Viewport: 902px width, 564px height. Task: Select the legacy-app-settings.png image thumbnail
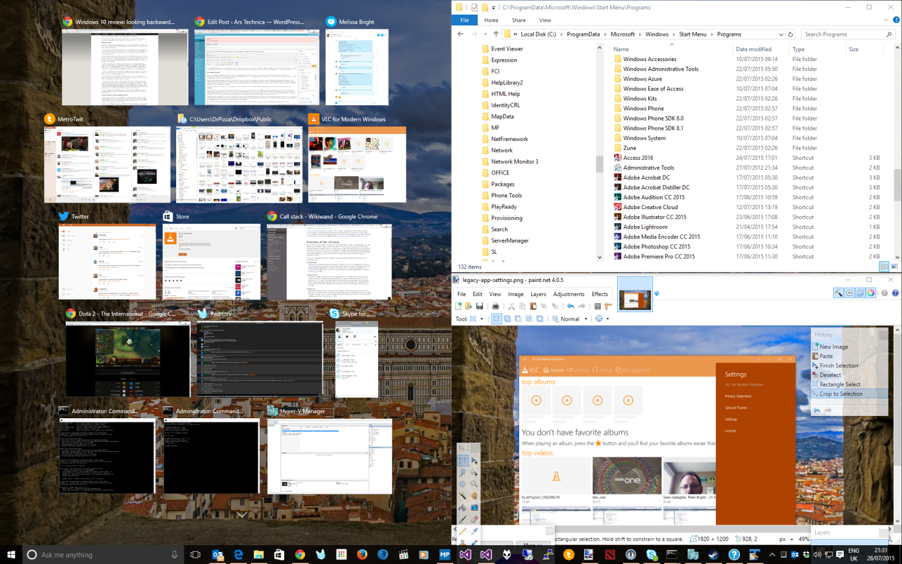[635, 293]
